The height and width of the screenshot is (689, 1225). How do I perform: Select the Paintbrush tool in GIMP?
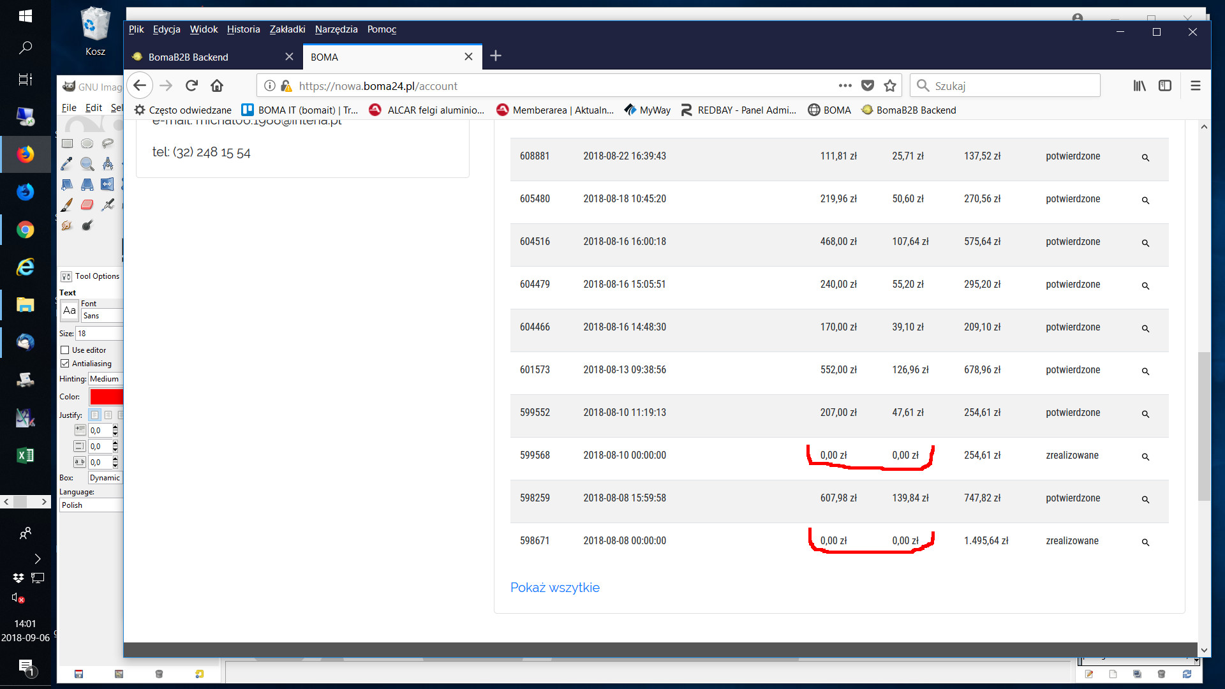tap(66, 205)
